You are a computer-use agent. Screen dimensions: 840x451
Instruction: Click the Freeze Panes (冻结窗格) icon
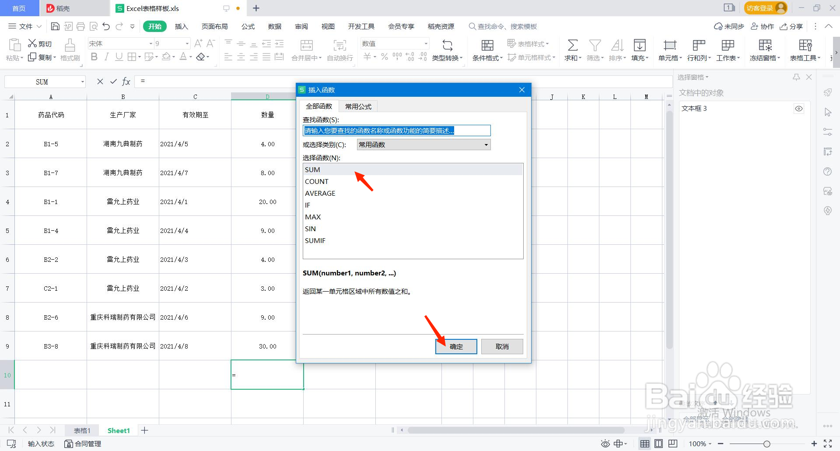point(765,45)
